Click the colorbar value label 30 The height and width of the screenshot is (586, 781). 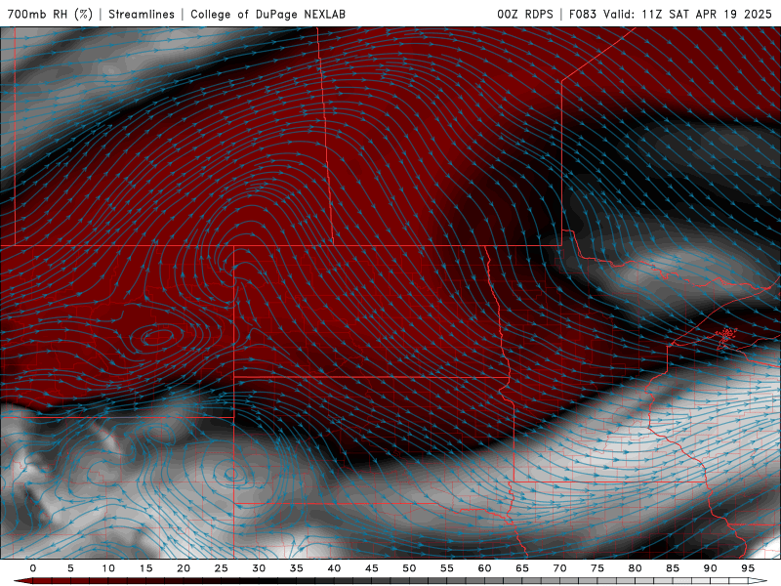(259, 568)
